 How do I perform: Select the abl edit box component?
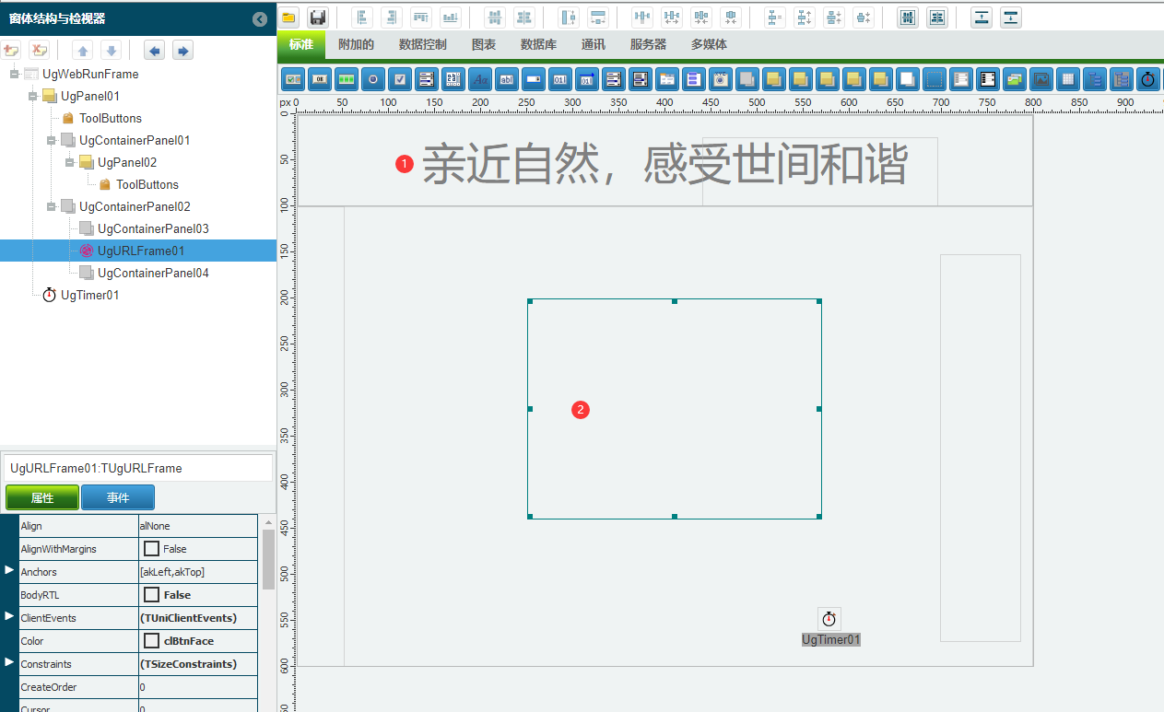tap(507, 79)
